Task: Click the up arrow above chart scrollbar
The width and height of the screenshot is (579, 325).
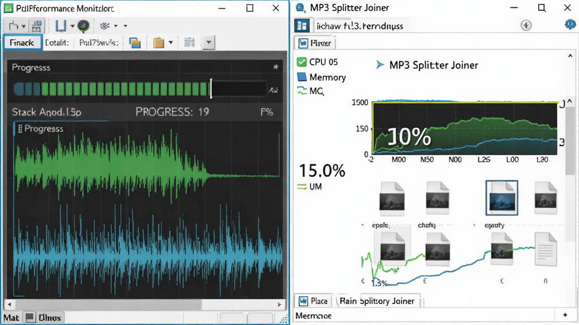Action: pos(569,101)
